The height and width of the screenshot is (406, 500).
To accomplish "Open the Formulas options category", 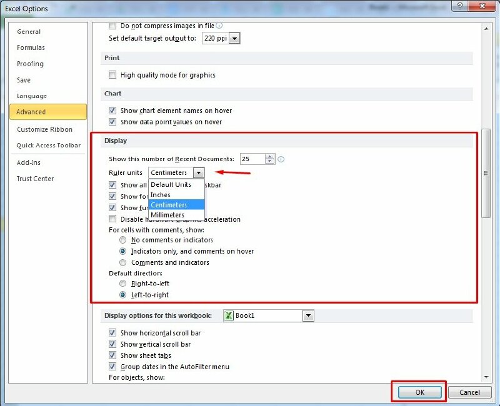I will click(x=31, y=47).
